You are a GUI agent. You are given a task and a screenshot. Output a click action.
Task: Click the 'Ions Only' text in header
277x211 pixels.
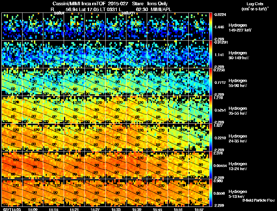tap(158, 4)
